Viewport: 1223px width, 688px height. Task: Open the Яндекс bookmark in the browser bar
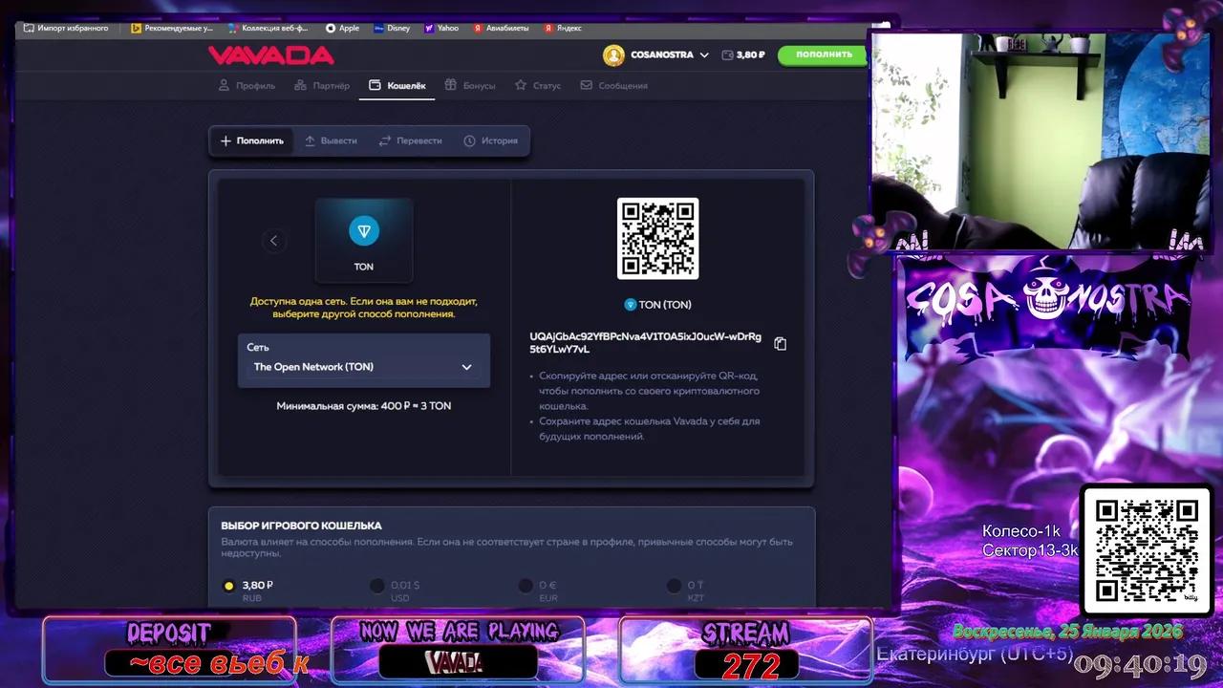(563, 28)
